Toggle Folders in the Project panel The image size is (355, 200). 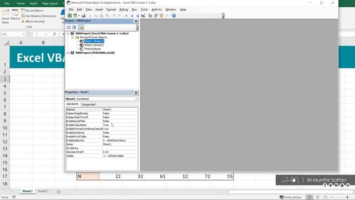click(81, 27)
